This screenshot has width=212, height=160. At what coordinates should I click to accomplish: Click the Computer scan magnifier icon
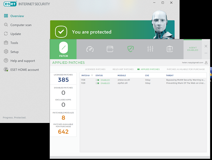(x=6, y=25)
